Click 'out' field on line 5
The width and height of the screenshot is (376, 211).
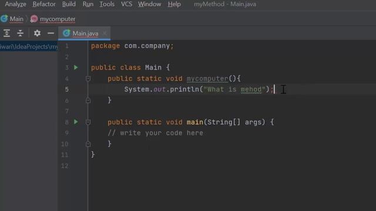[x=159, y=90]
